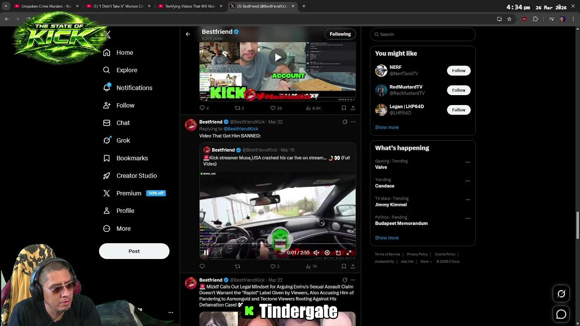The height and width of the screenshot is (326, 580).
Task: Bookmark the Video That Got Him BANNED post
Action: 344,266
